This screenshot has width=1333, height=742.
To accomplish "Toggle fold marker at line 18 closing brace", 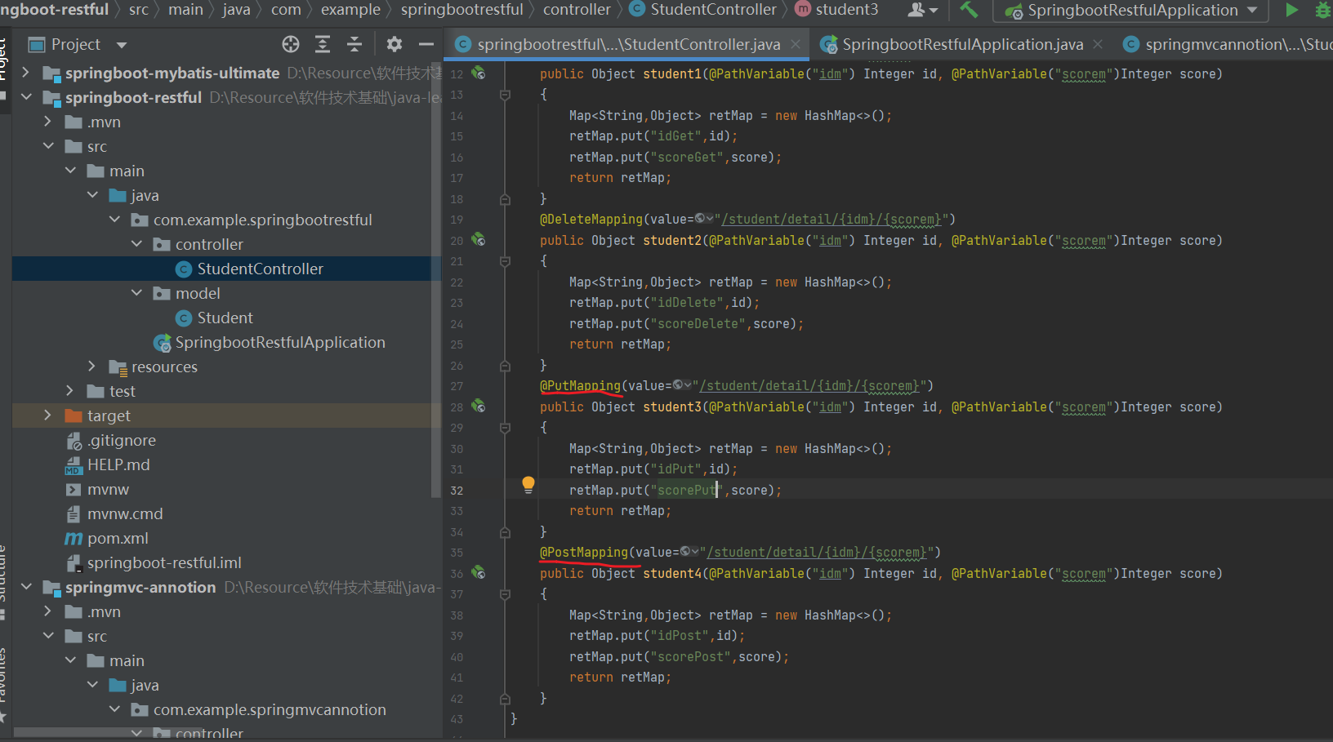I will pos(505,199).
